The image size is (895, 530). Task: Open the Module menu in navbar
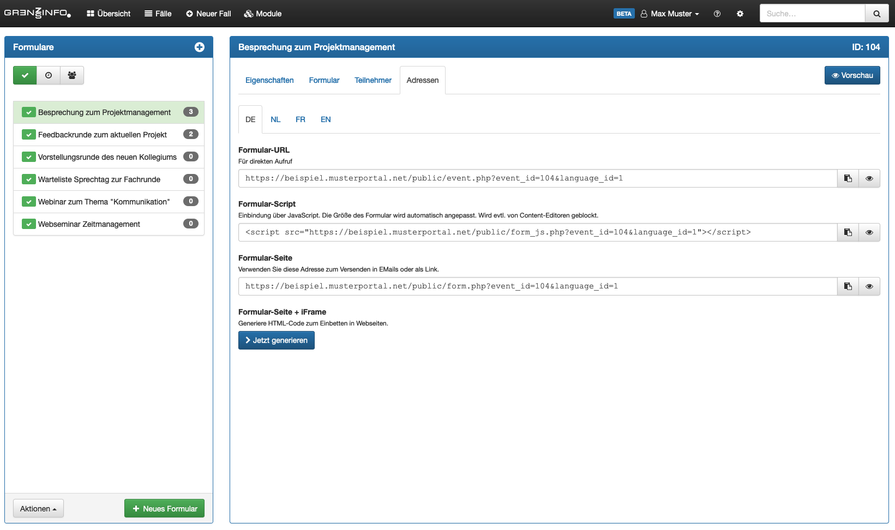pyautogui.click(x=263, y=14)
